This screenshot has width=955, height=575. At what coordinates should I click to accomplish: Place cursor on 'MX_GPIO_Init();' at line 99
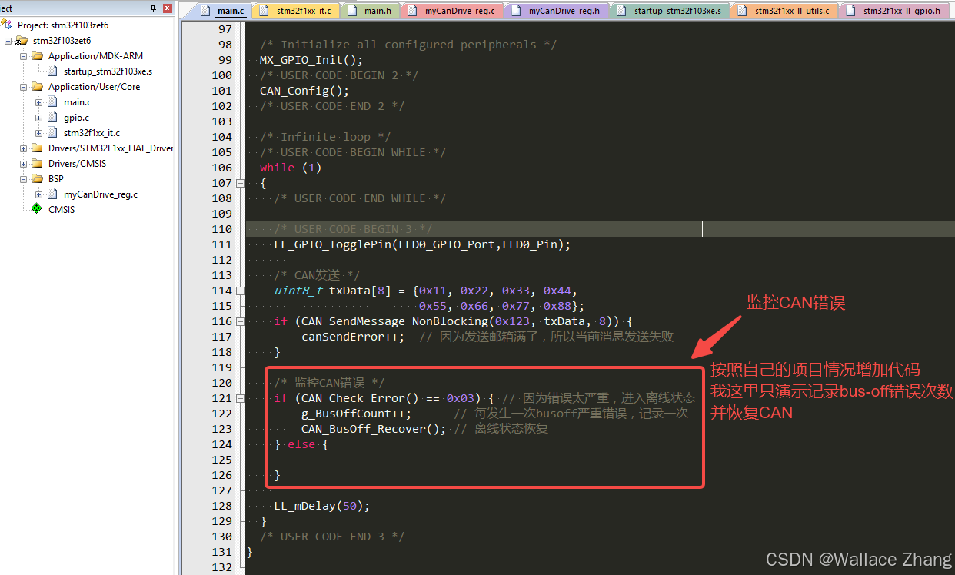coord(311,60)
